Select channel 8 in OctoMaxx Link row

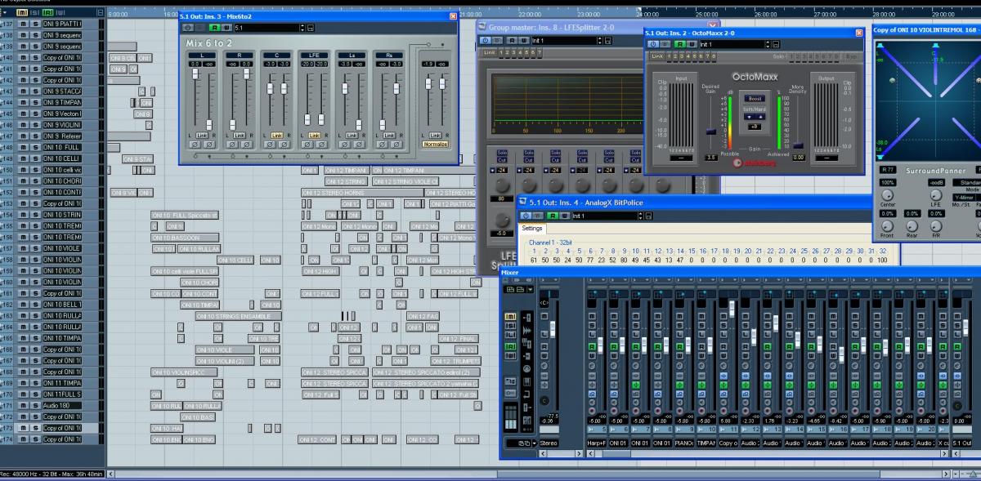[714, 56]
